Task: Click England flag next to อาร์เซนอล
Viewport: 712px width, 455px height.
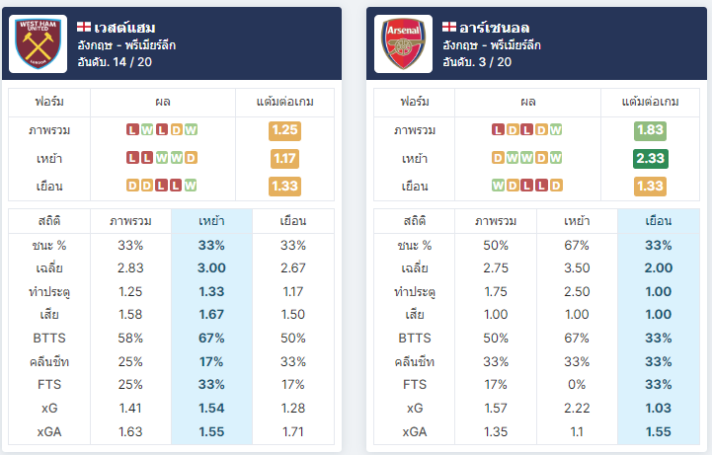Action: pyautogui.click(x=449, y=28)
